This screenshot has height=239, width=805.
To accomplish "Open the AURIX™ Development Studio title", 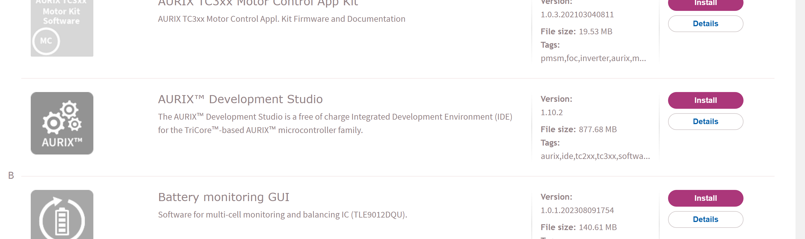I will point(240,99).
